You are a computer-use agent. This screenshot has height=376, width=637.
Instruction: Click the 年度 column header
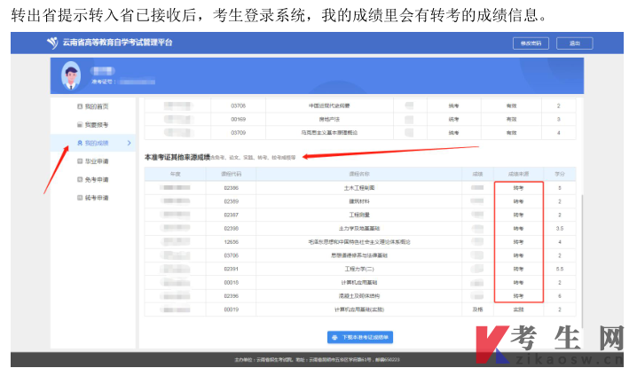(x=175, y=174)
